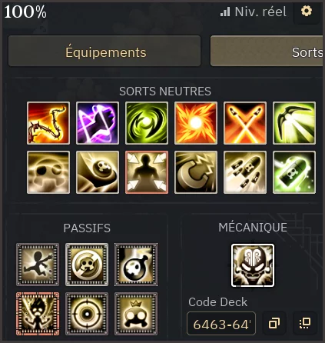Screen dimensions: 325x343
Task: Switch to the Sorts tab
Action: tap(267, 51)
